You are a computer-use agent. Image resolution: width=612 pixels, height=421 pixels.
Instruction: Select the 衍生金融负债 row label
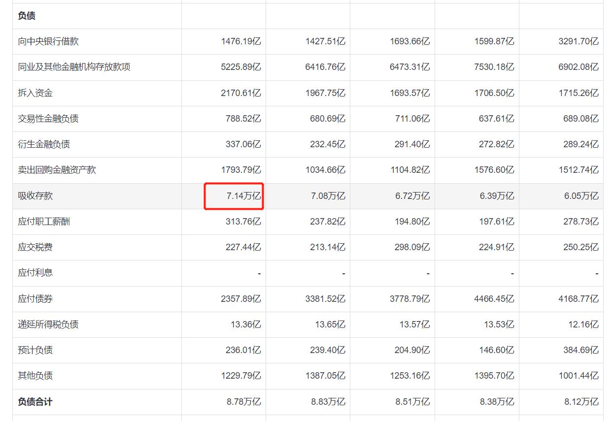pyautogui.click(x=44, y=144)
